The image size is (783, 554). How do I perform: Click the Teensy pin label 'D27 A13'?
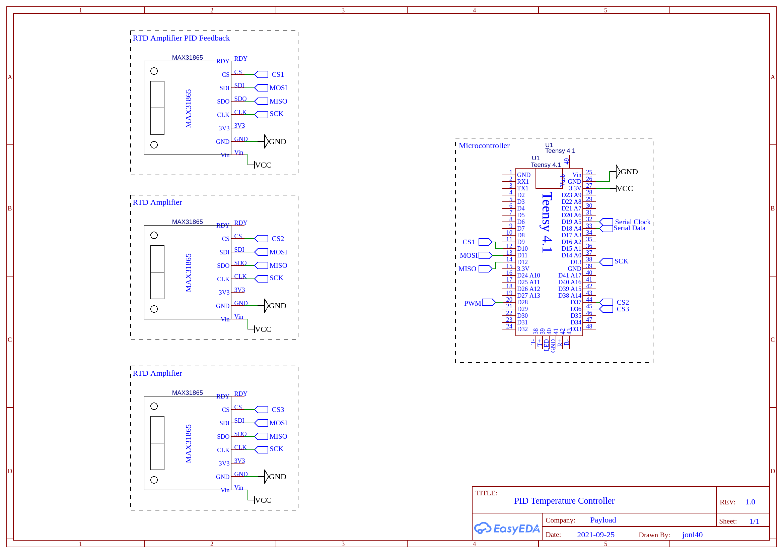pyautogui.click(x=528, y=296)
